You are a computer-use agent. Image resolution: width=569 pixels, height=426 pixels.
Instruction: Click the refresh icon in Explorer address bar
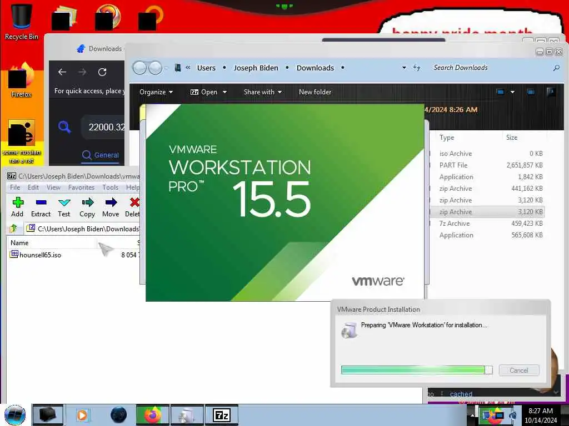click(417, 68)
